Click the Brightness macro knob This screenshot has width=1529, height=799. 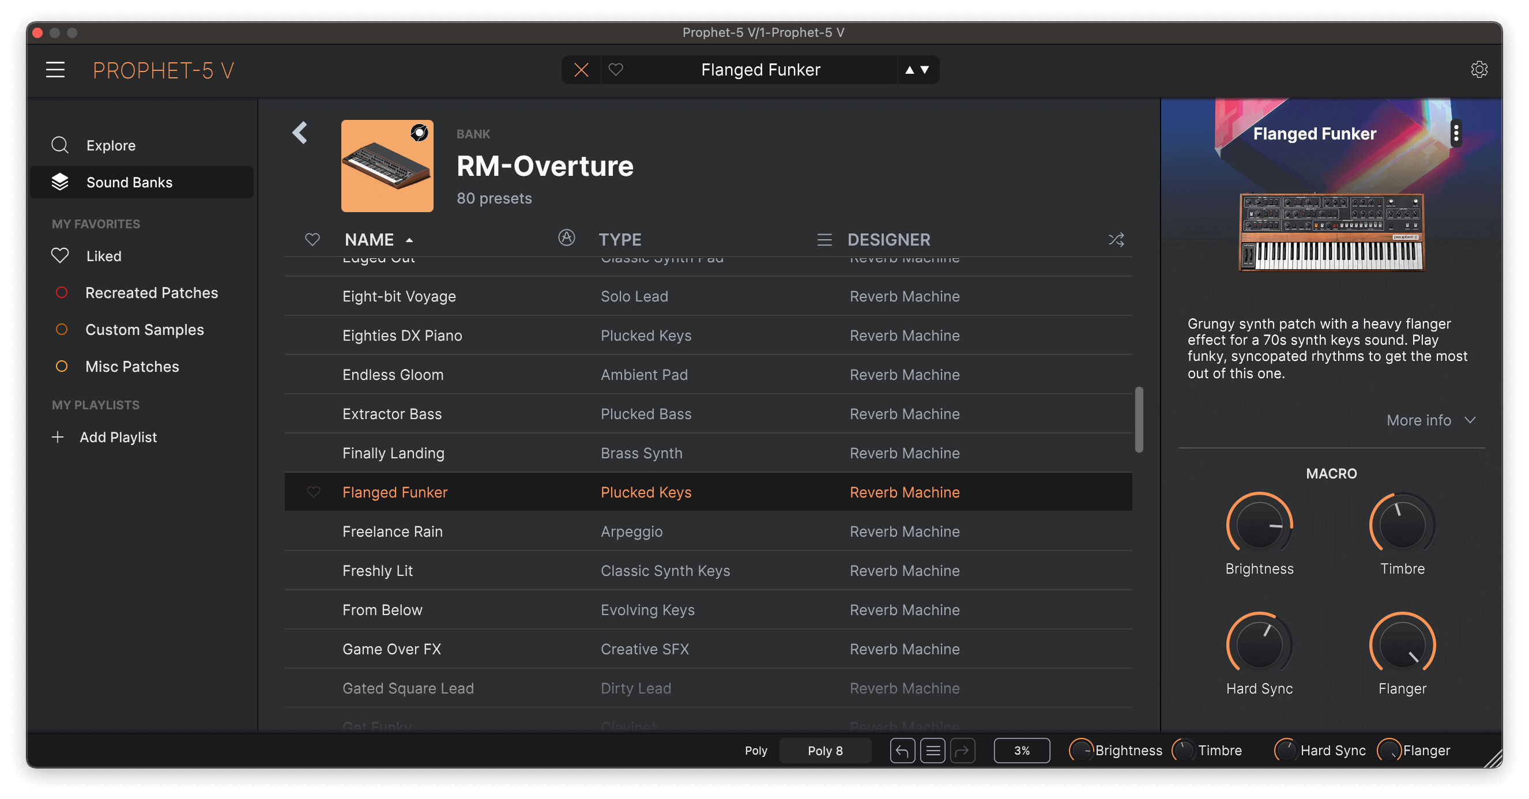[1259, 525]
